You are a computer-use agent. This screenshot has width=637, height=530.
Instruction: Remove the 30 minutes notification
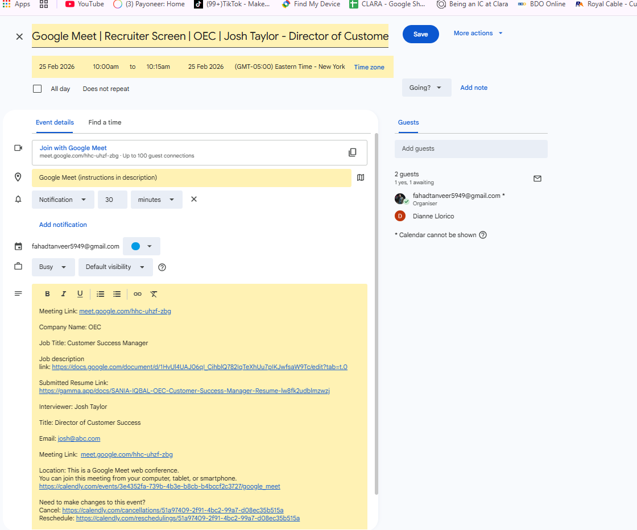pos(194,200)
